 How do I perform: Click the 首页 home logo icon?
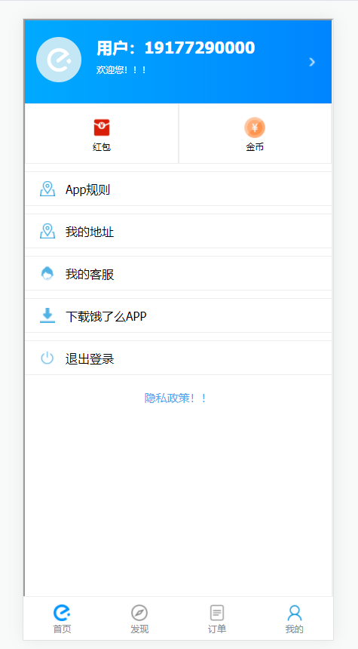point(62,613)
